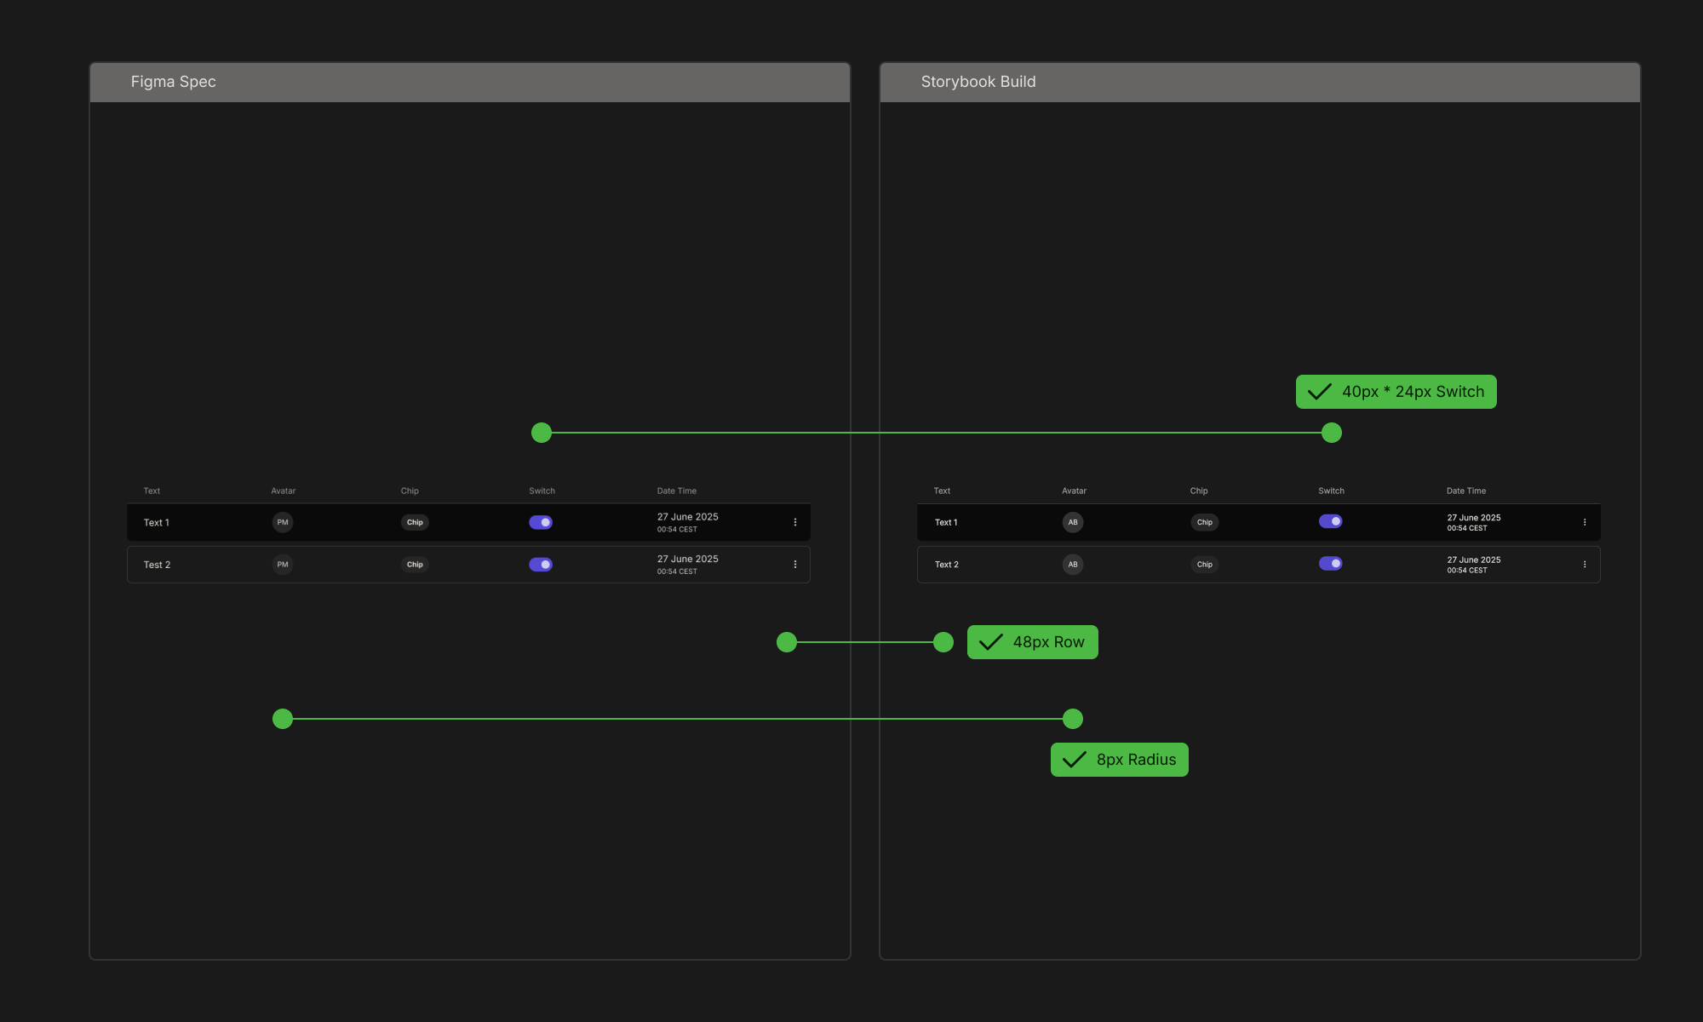Screen dimensions: 1703x1022
Task: Select the Figma Spec panel header
Action: (x=173, y=82)
